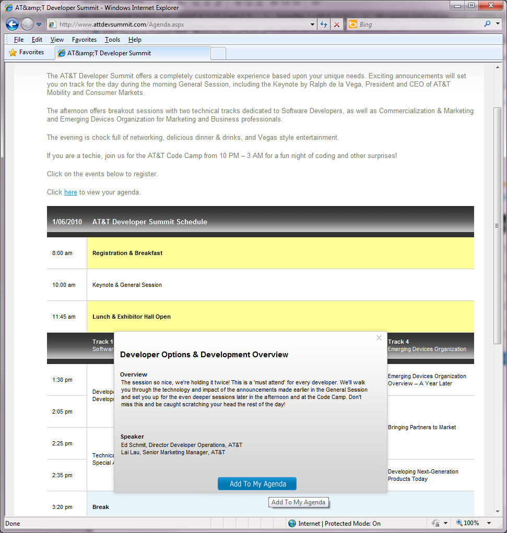
Task: Click Internet Protected Mode status text
Action: (x=339, y=524)
